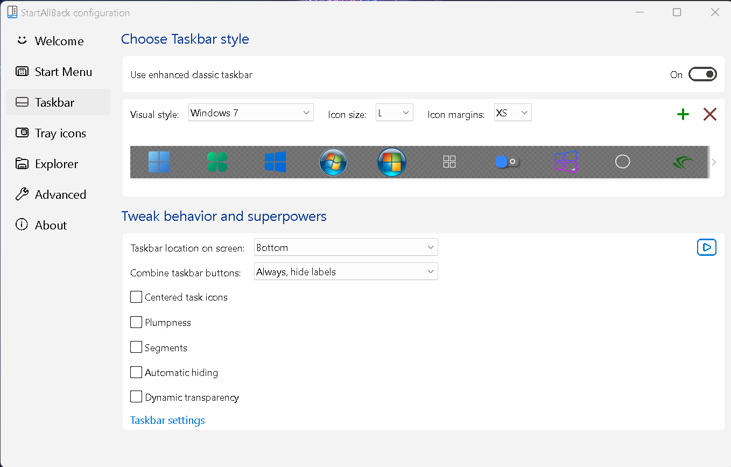Open the Icon size dropdown
The image size is (731, 467).
pos(395,113)
